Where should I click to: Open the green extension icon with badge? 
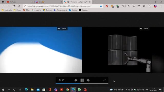click(x=118, y=6)
